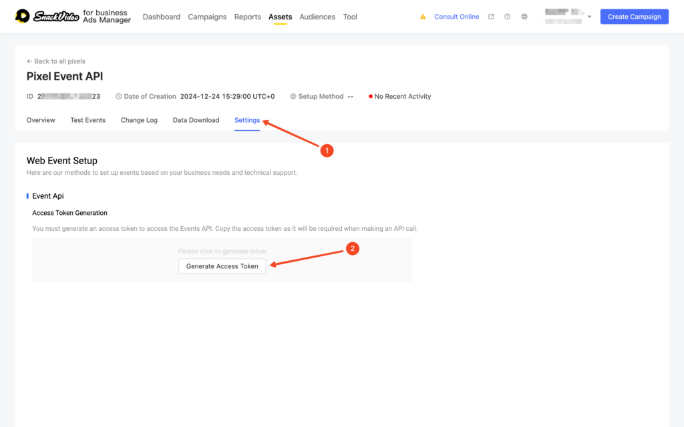Open the Data Download tab
The width and height of the screenshot is (684, 427).
[x=196, y=120]
